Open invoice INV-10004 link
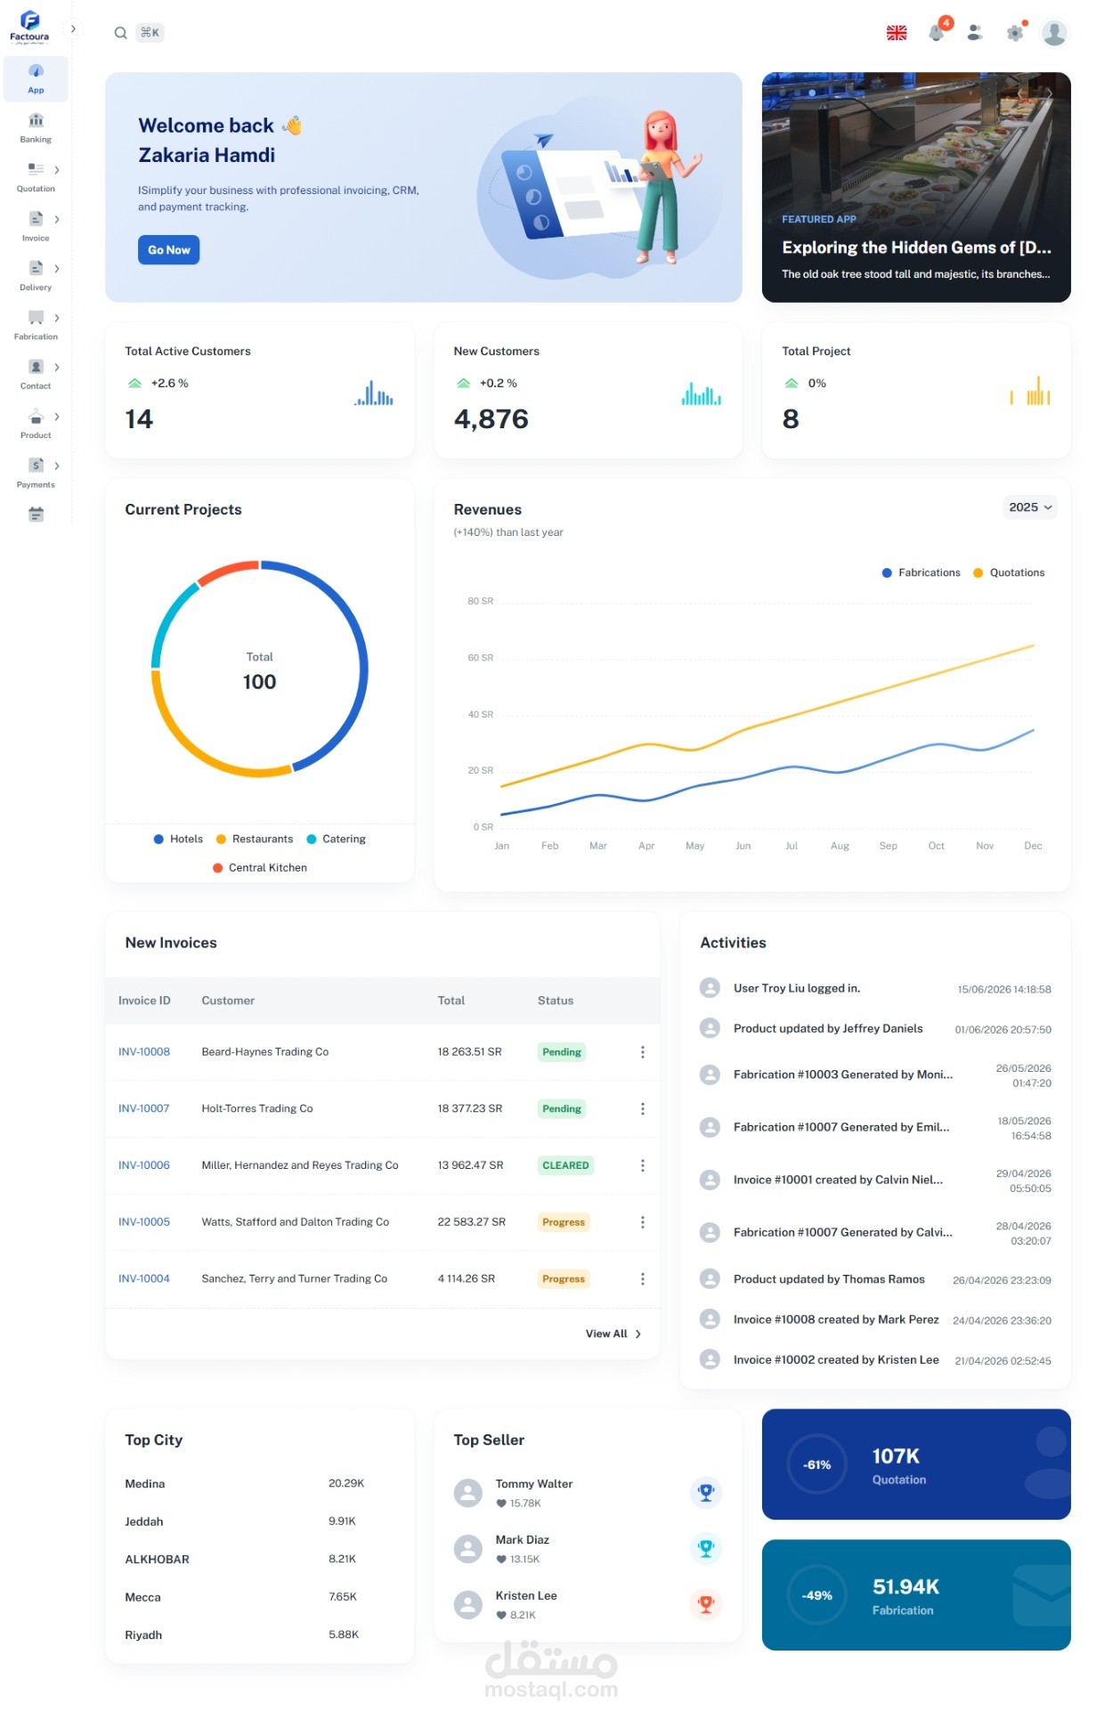This screenshot has width=1104, height=1736. tap(144, 1278)
